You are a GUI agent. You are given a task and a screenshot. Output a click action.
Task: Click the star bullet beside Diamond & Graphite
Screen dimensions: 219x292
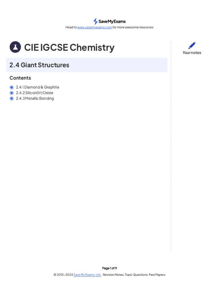12,87
